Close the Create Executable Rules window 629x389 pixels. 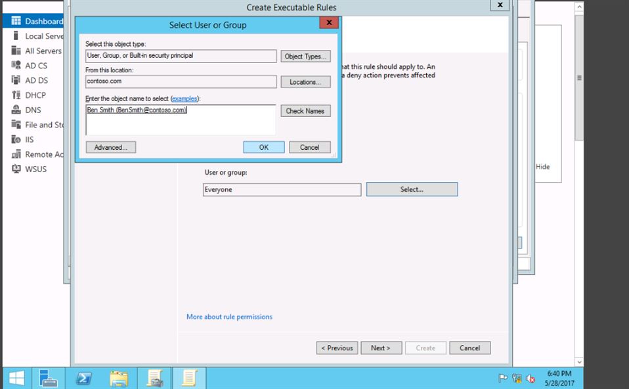coord(500,5)
